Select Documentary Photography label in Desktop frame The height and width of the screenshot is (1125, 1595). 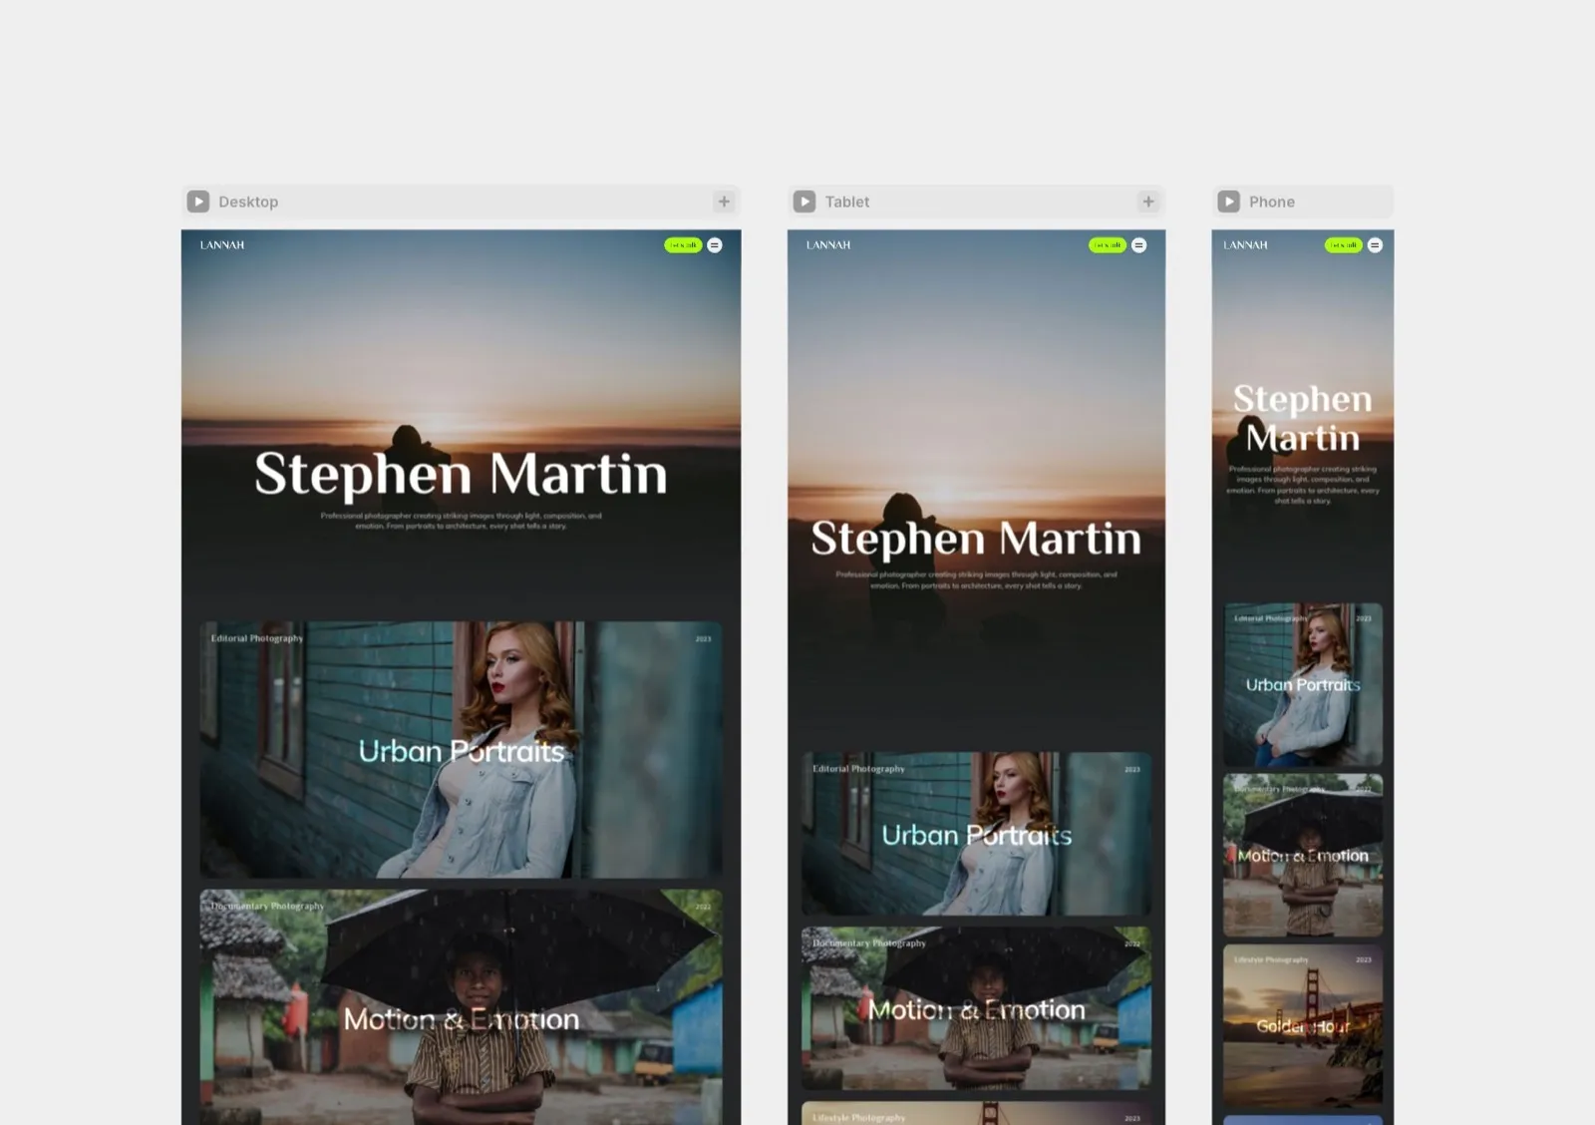pyautogui.click(x=267, y=907)
